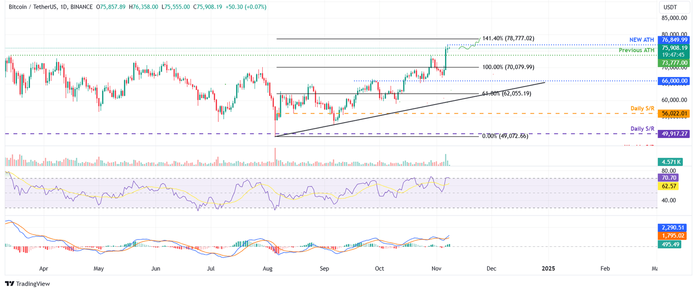Select the Previous ATH label
Viewport: 697px width, 292px height.
(x=636, y=50)
